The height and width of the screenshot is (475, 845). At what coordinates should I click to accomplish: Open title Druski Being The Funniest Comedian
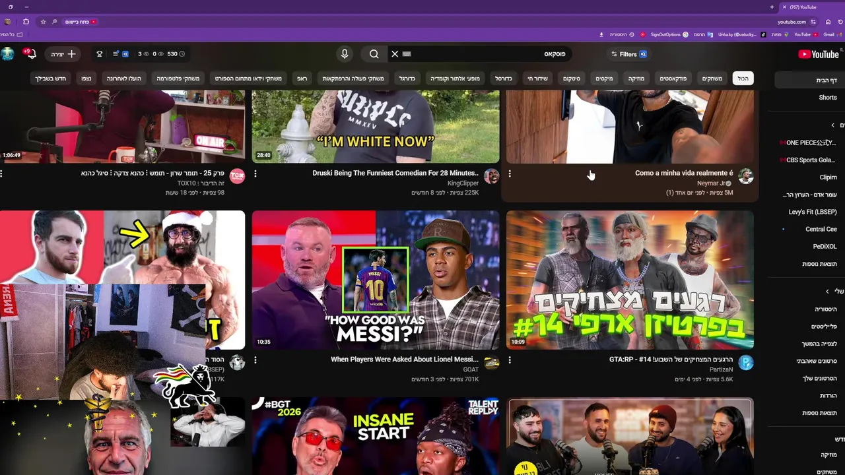click(x=395, y=173)
